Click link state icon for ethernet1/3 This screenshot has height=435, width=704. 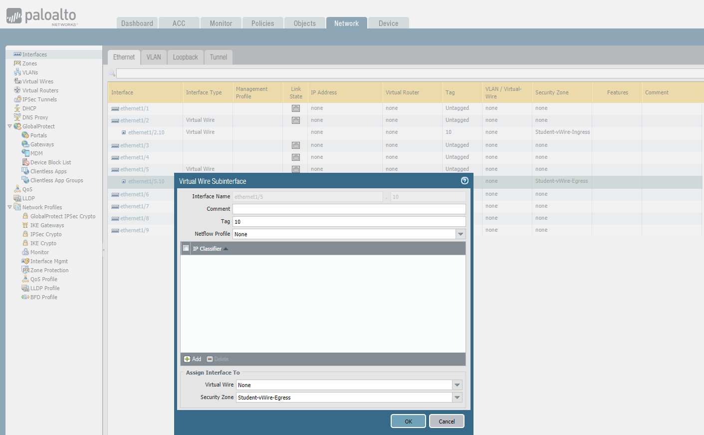[296, 145]
